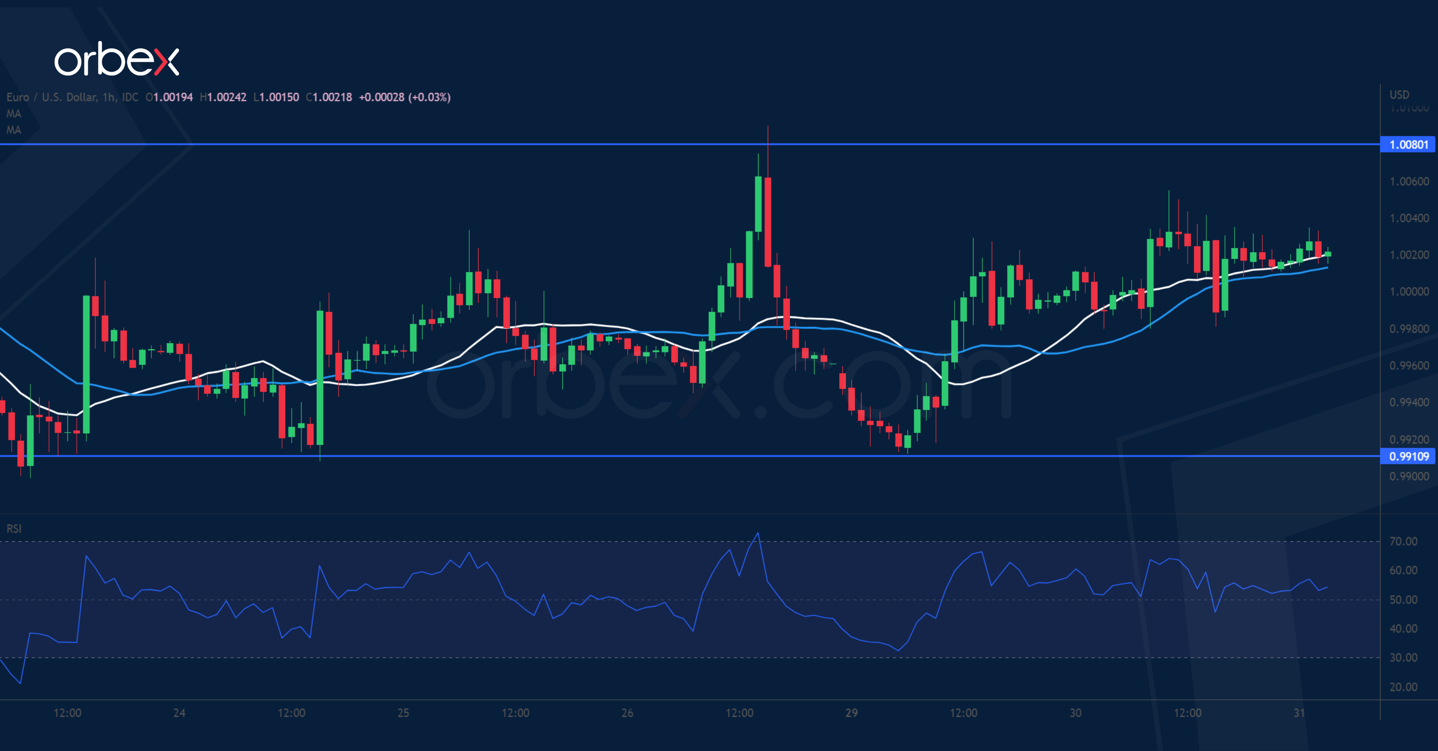Click the date 29 time axis label
The width and height of the screenshot is (1438, 751).
851,713
